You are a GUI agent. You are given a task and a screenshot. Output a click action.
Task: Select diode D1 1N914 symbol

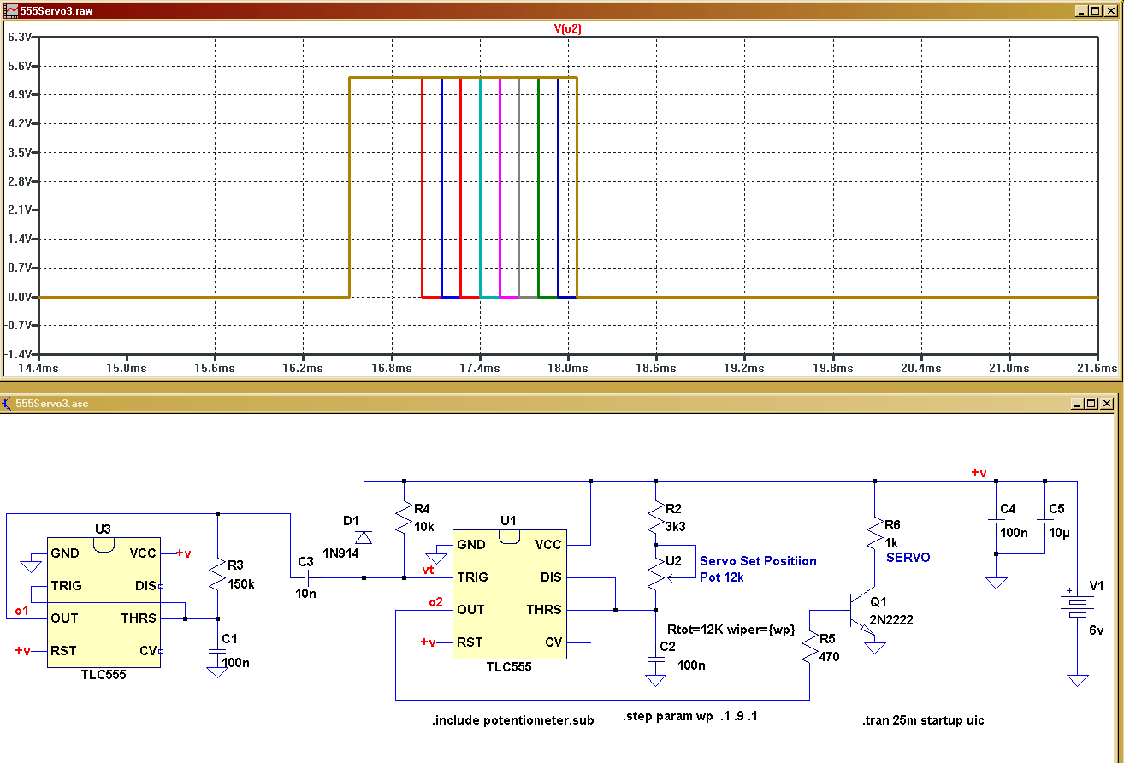[364, 537]
